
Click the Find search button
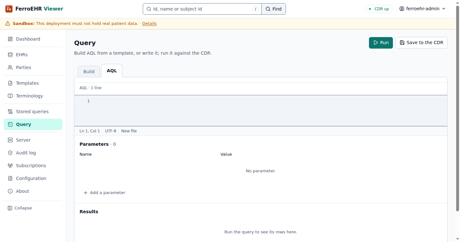click(274, 9)
